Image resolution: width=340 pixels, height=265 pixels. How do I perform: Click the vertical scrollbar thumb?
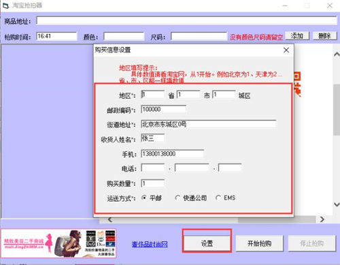pyautogui.click(x=337, y=110)
